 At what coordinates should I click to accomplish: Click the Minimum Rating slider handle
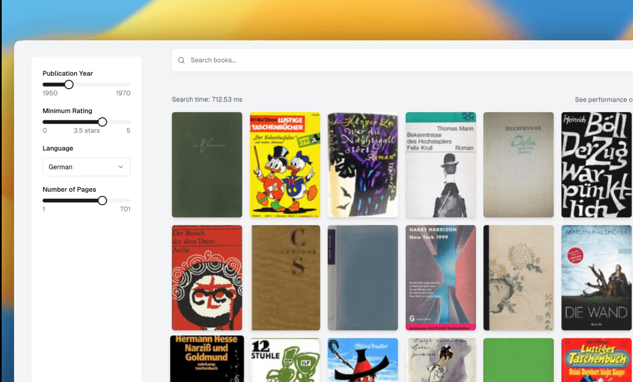pyautogui.click(x=102, y=122)
